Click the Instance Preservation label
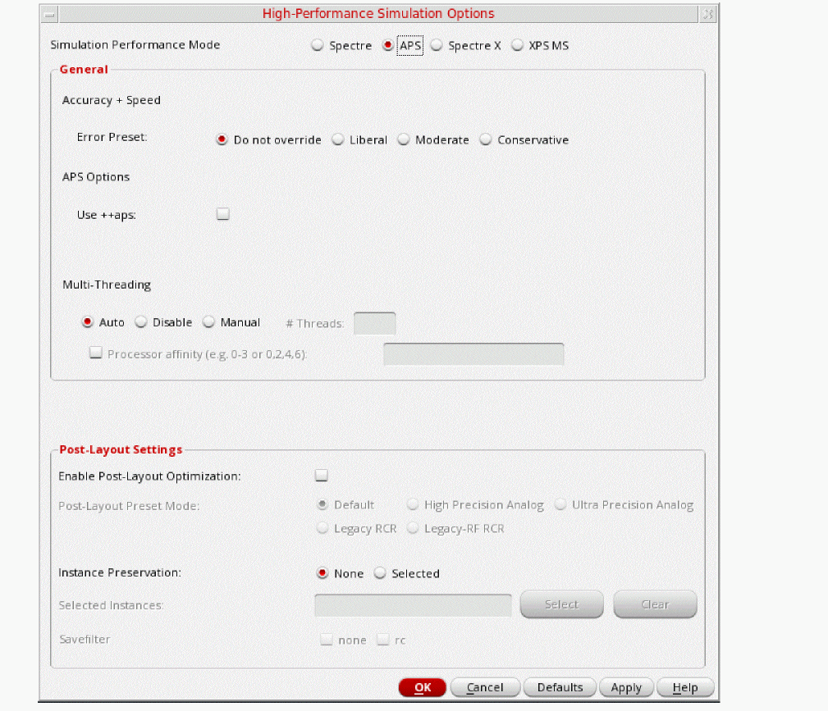 pyautogui.click(x=119, y=572)
